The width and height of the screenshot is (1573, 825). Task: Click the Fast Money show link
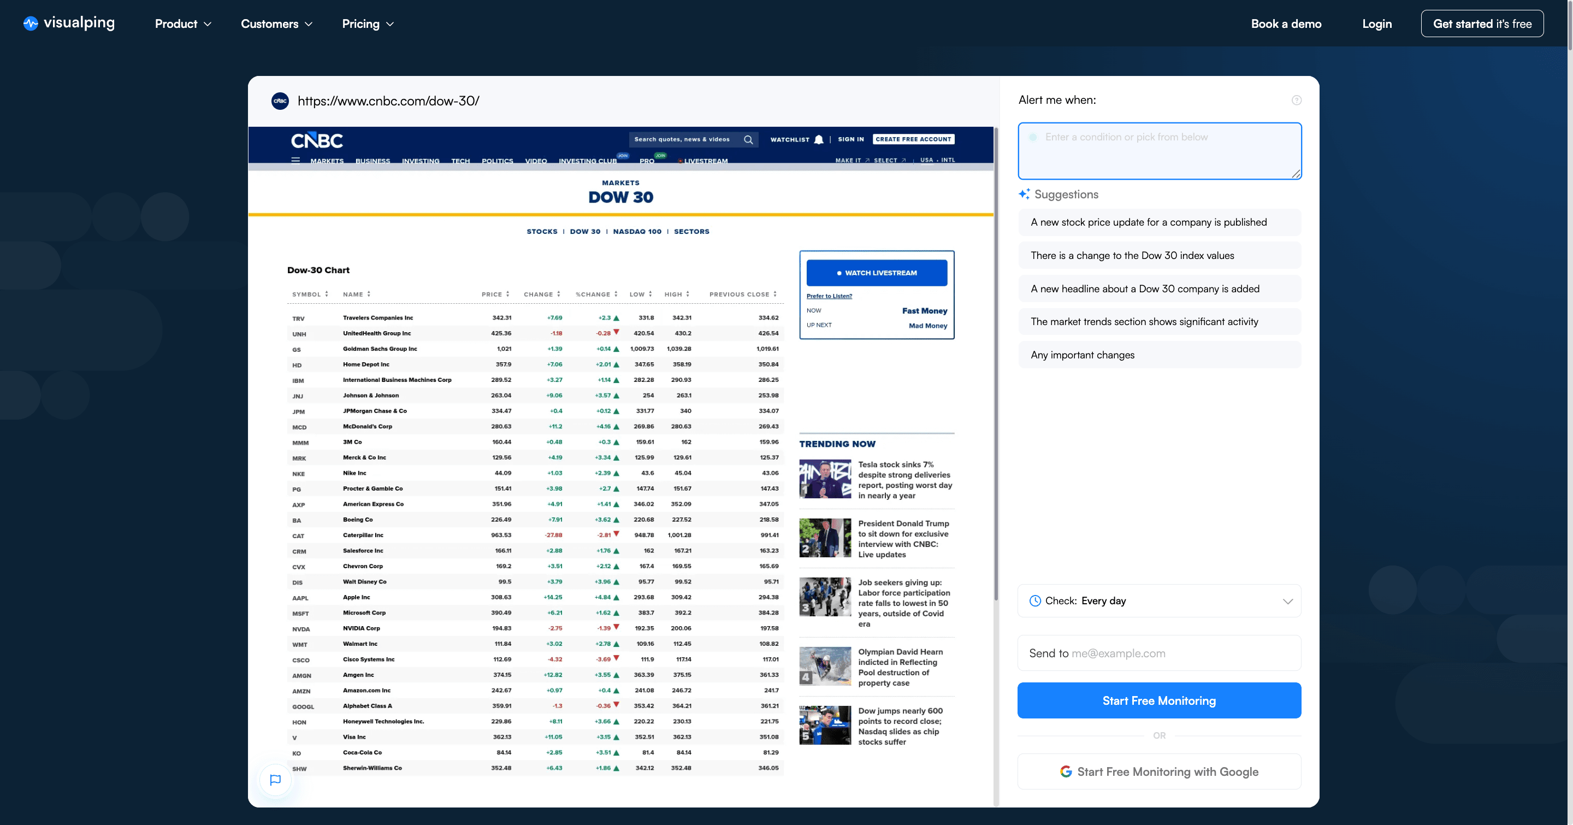click(925, 311)
